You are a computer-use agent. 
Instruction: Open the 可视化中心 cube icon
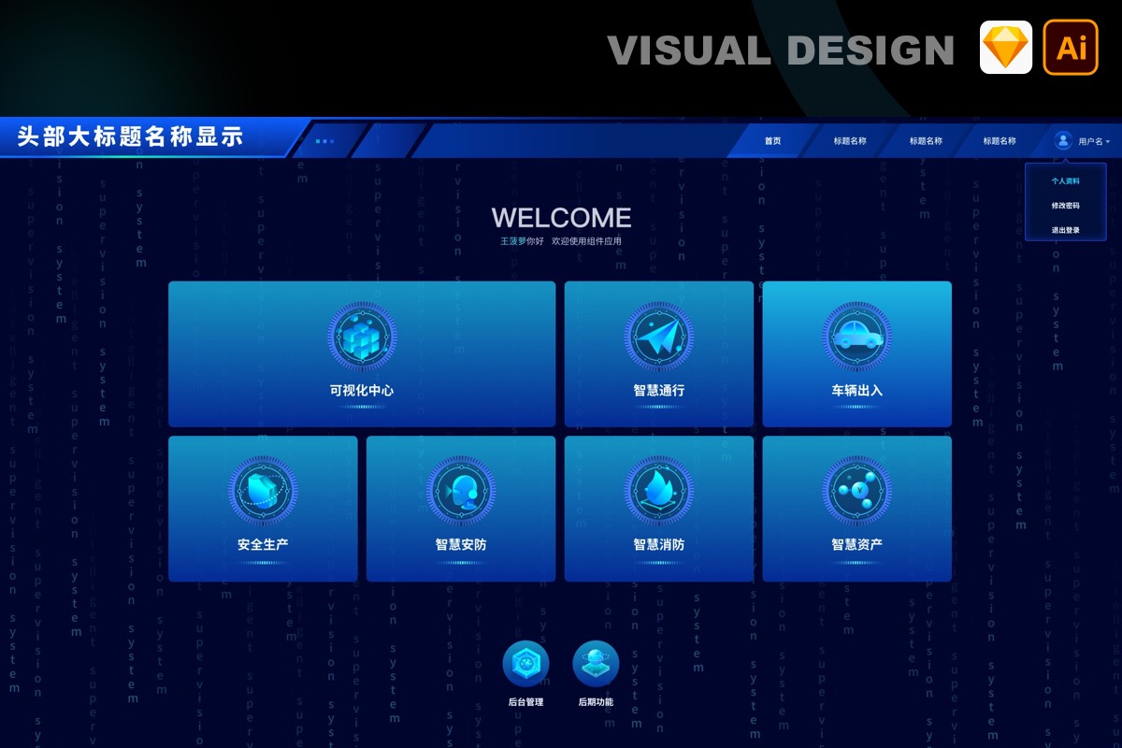coord(362,336)
